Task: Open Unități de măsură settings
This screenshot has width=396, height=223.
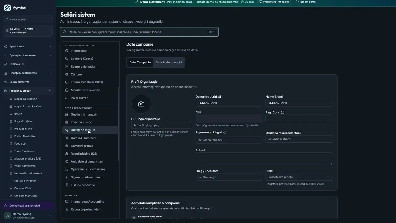Action: point(90,130)
